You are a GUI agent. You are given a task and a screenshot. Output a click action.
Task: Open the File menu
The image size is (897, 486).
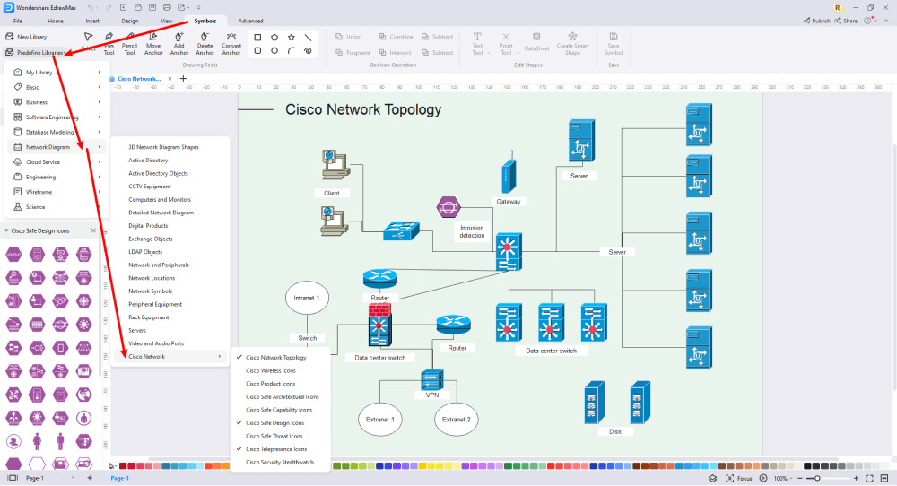click(18, 22)
